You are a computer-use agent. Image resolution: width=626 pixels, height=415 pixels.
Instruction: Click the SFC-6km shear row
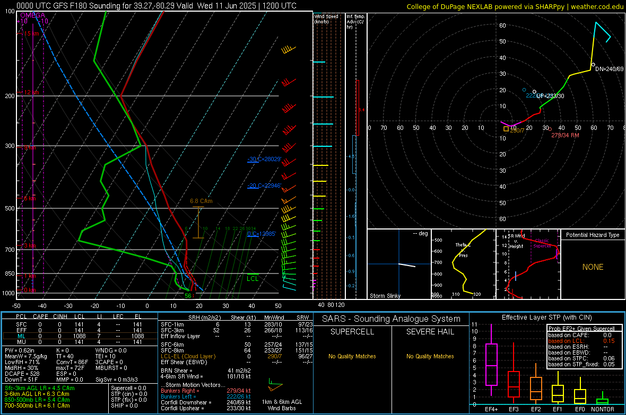(237, 345)
